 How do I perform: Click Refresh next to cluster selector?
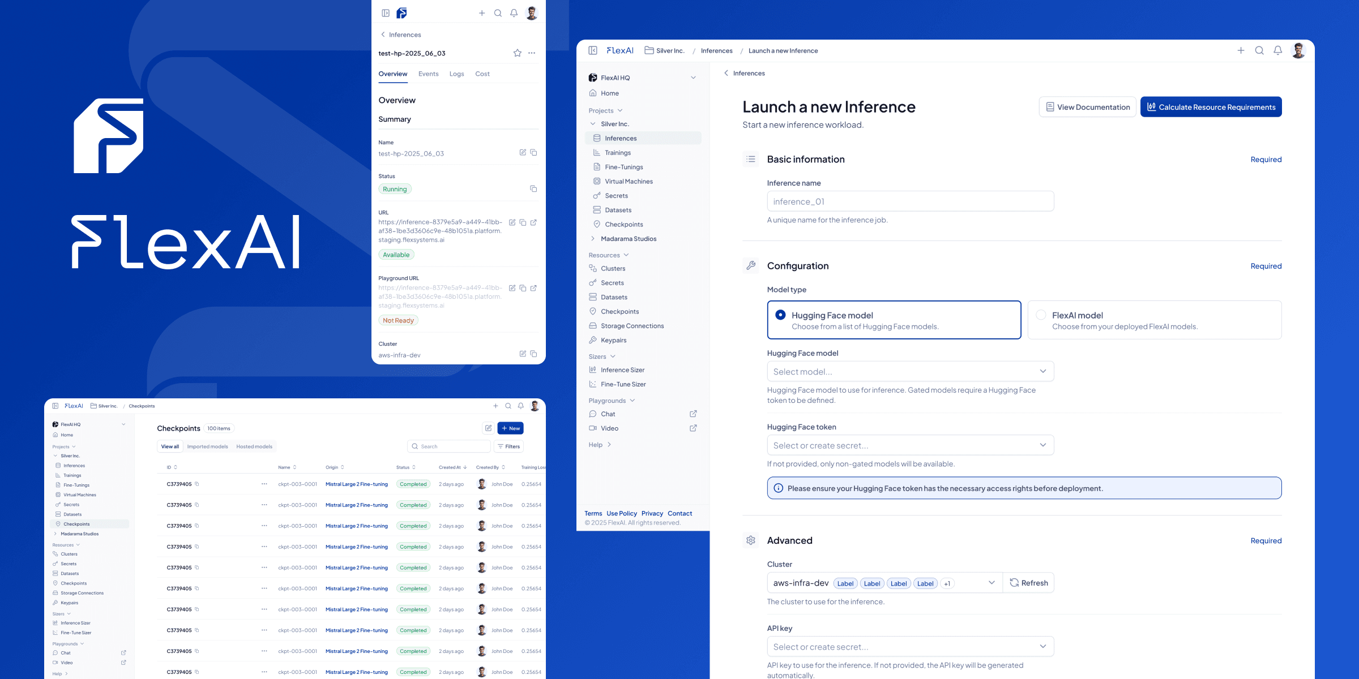(x=1028, y=583)
